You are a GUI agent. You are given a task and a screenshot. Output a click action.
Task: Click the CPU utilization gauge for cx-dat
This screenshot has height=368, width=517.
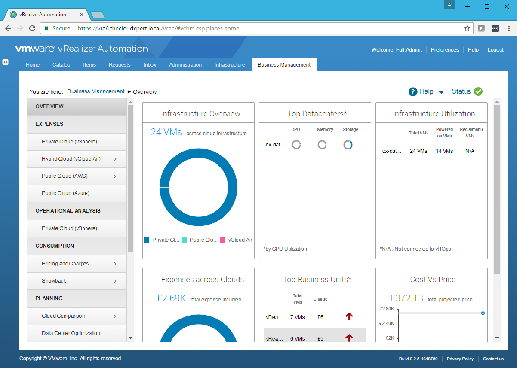coord(296,145)
